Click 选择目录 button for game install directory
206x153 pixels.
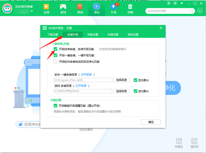click(122, 91)
